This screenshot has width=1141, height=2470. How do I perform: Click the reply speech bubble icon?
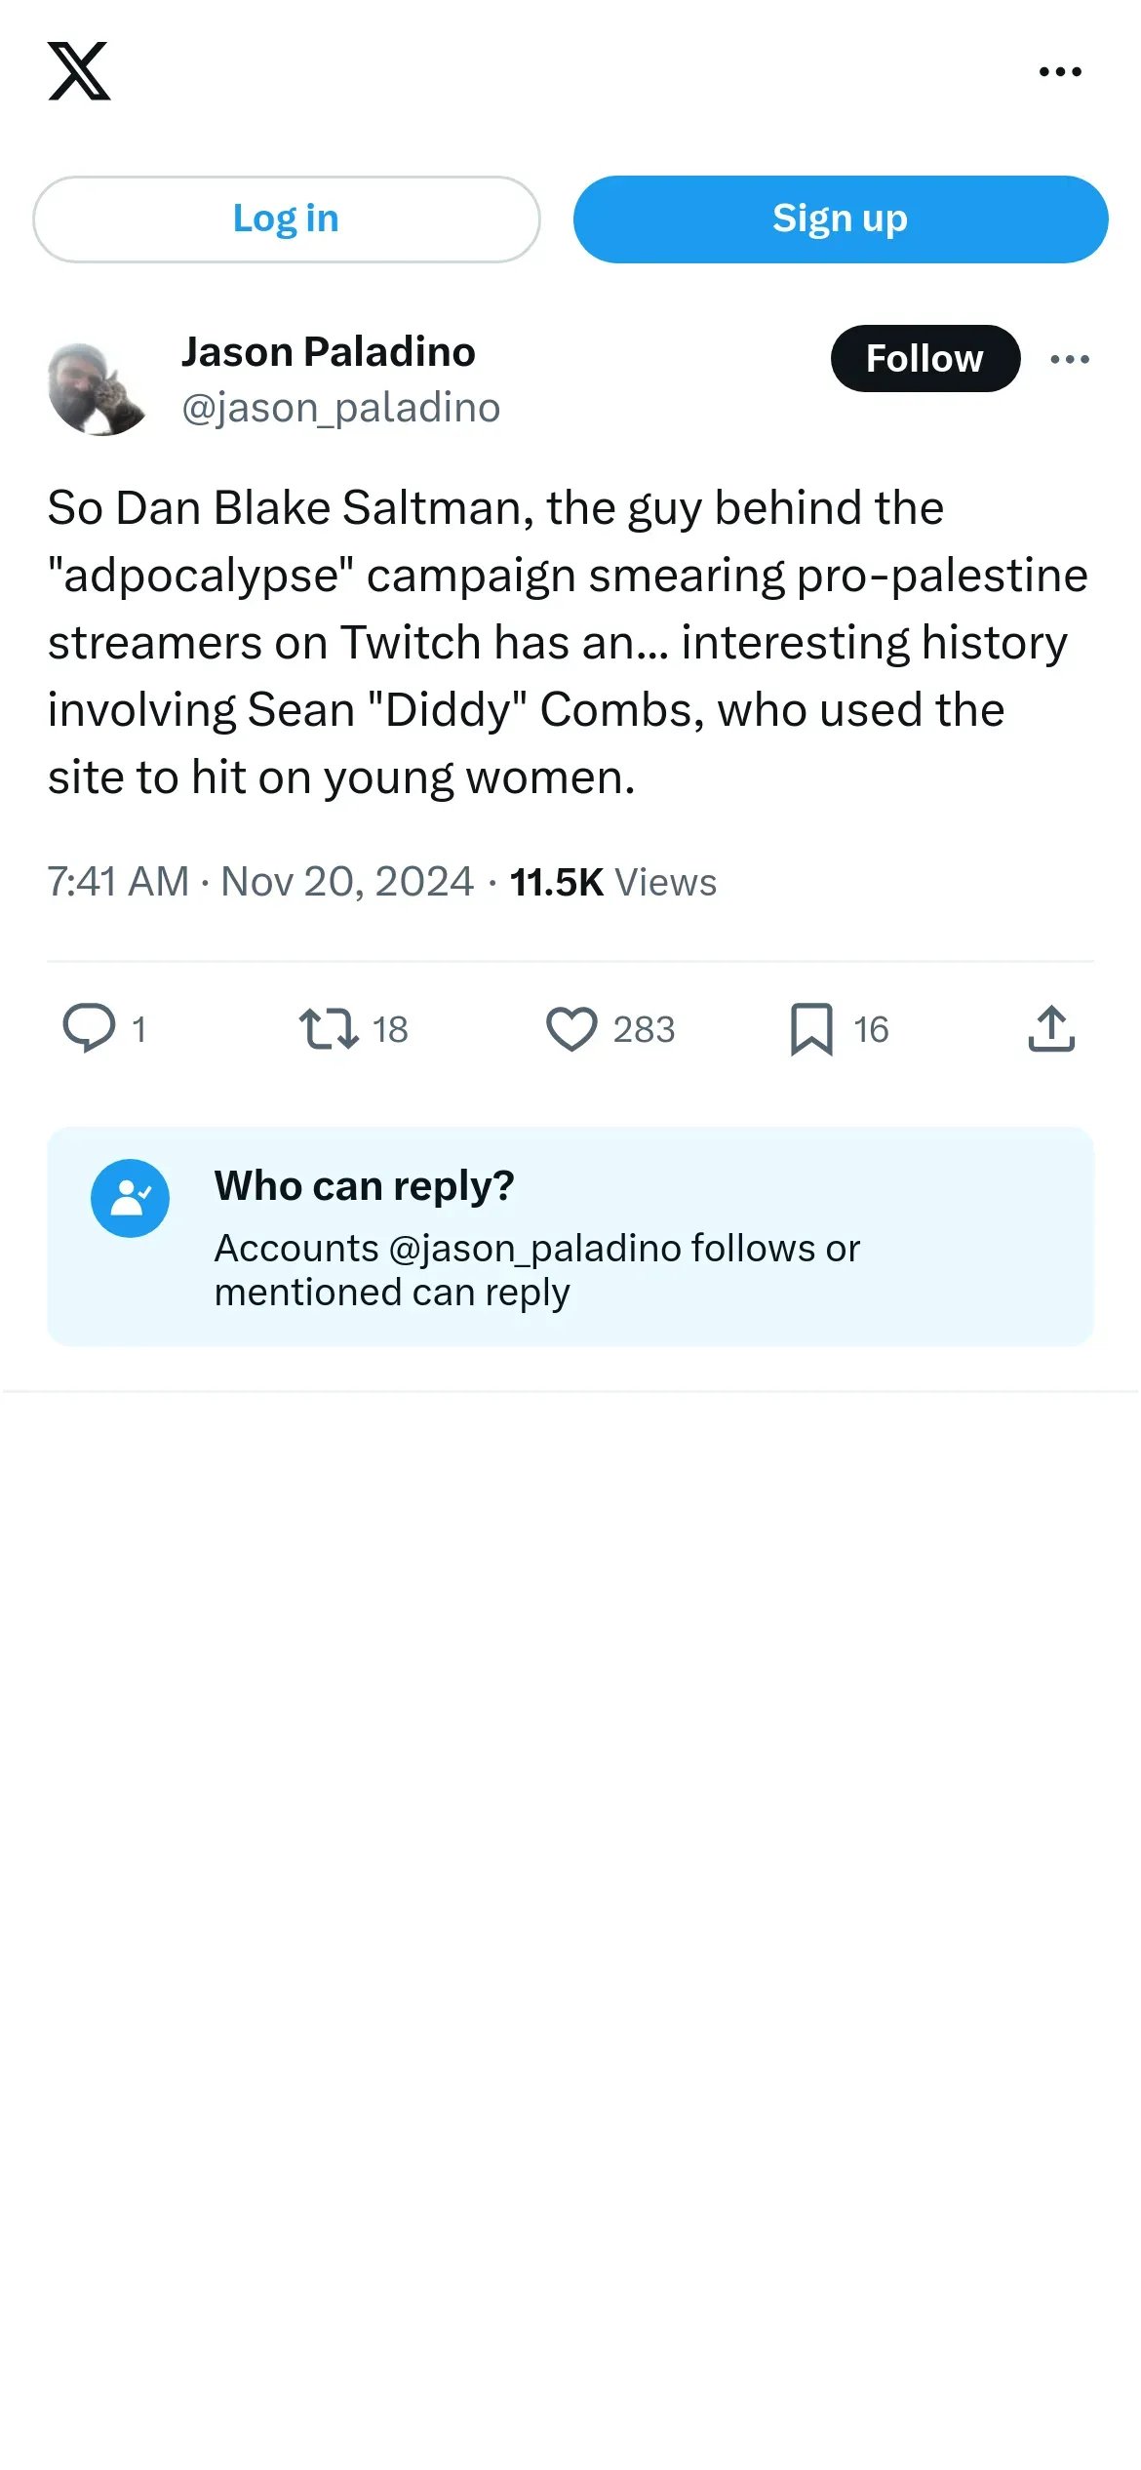[x=89, y=1028]
